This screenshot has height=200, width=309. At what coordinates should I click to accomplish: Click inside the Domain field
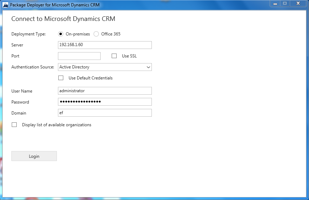[x=105, y=113]
